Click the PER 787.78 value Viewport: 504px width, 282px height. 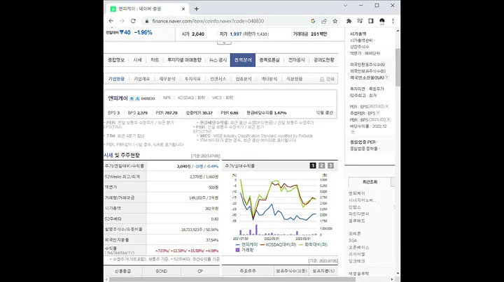(167, 113)
